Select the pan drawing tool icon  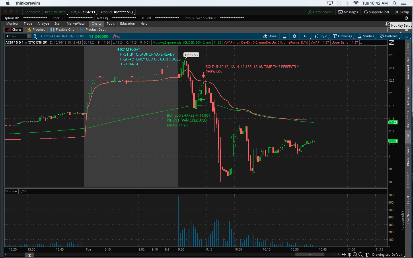tap(344, 255)
